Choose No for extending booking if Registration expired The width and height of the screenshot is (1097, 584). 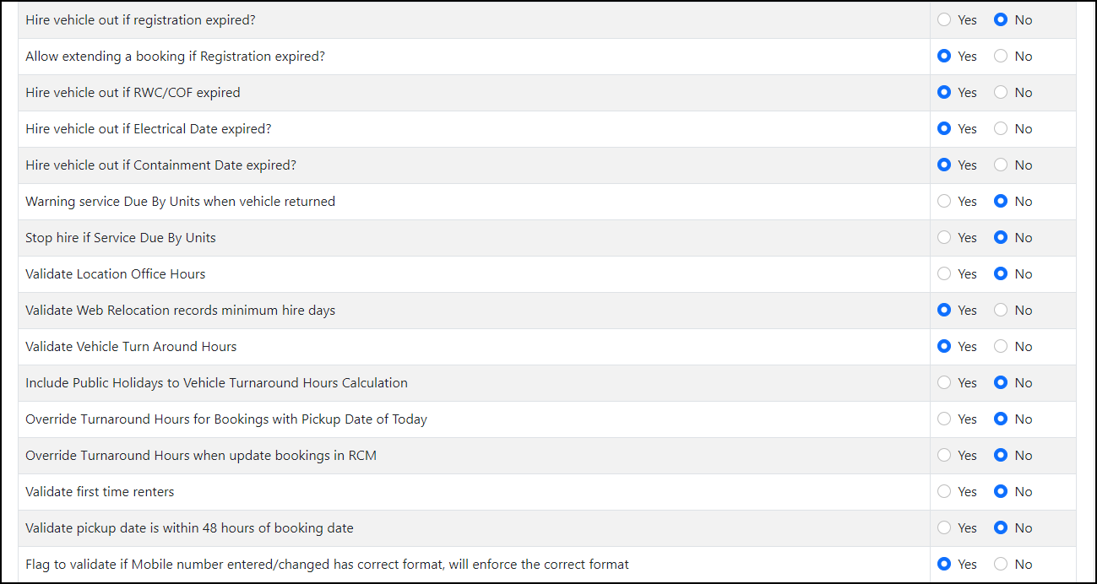tap(1001, 56)
